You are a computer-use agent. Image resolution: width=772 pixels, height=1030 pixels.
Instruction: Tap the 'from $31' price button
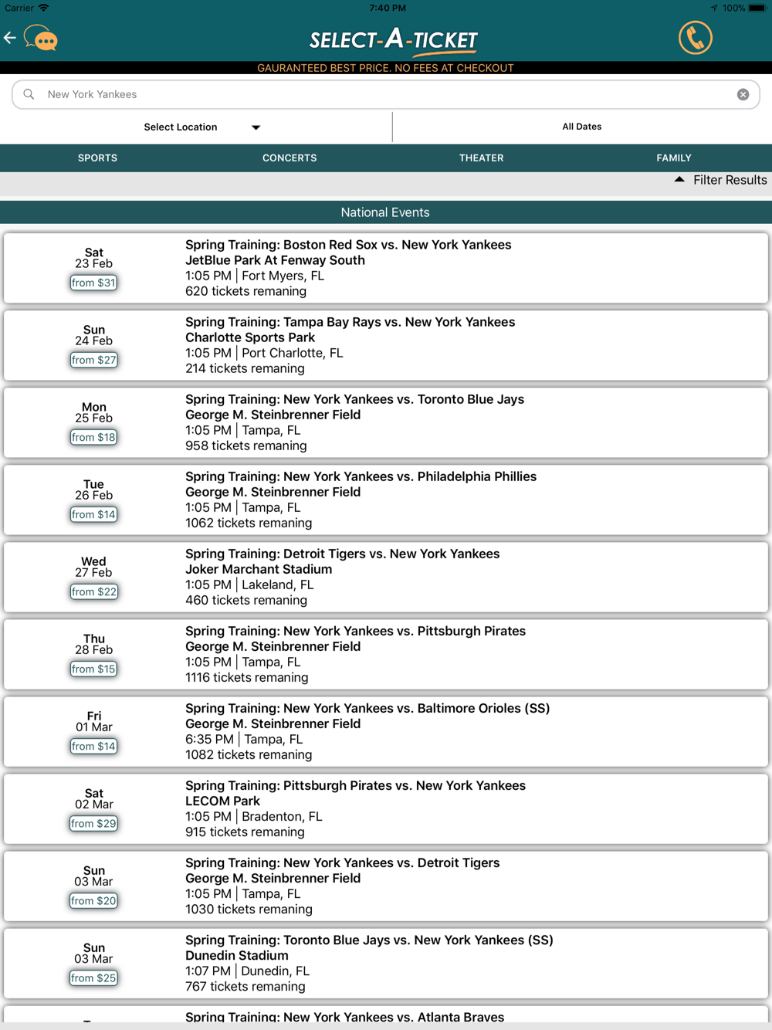point(93,283)
